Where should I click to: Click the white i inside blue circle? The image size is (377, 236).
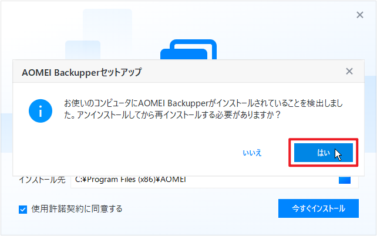(x=41, y=111)
